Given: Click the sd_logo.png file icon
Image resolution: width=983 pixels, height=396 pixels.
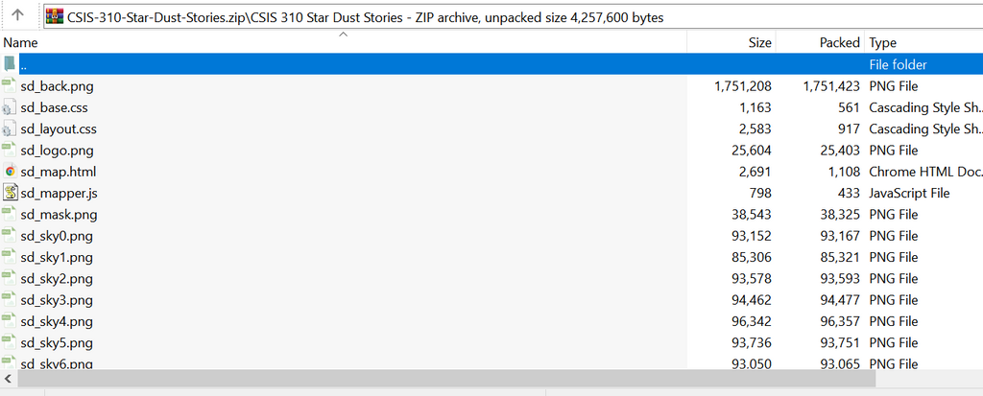Looking at the screenshot, I should [10, 150].
